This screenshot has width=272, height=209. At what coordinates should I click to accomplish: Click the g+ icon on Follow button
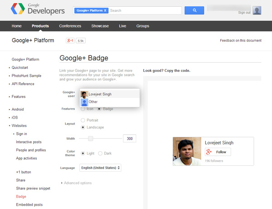point(209,152)
